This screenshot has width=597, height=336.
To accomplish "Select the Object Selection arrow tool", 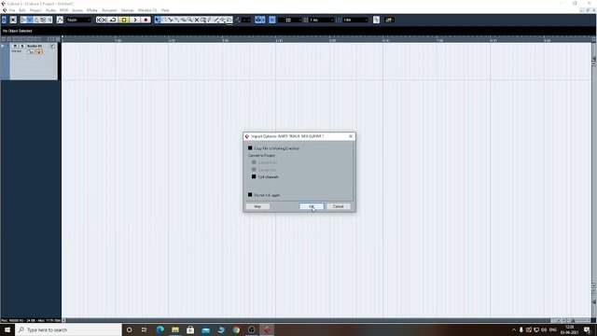I will pyautogui.click(x=158, y=20).
